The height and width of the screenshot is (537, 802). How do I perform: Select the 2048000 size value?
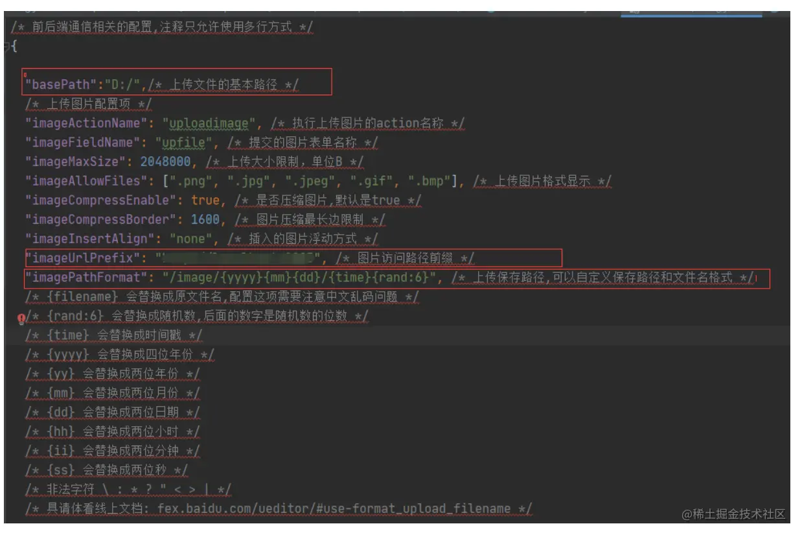165,161
